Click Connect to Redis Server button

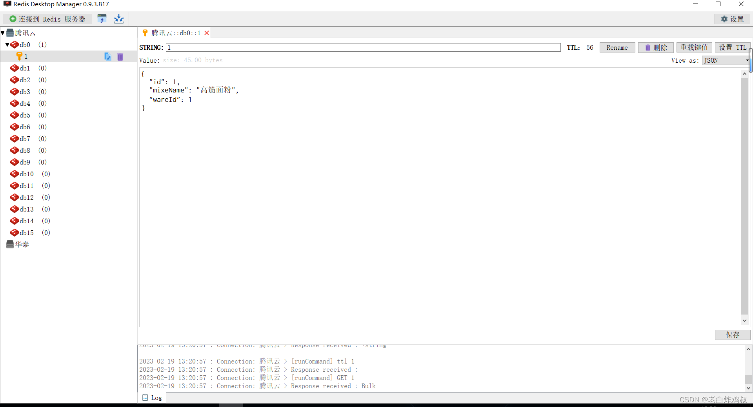47,19
